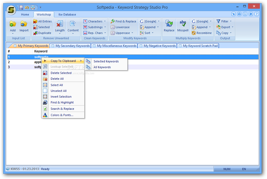Viewport: 267px width, 179px height.
Task: Click the window resize grip corner
Action: pyautogui.click(x=258, y=169)
